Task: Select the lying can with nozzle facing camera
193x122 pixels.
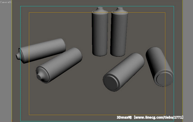Action: [x=59, y=65]
